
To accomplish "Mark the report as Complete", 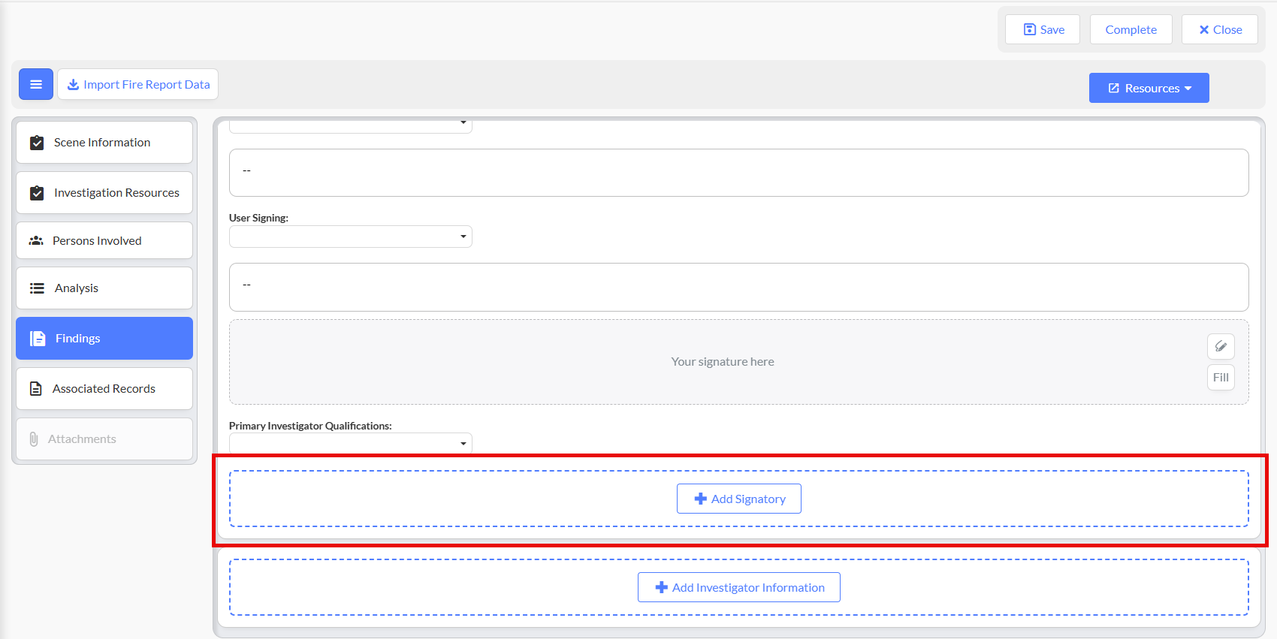I will coord(1131,29).
